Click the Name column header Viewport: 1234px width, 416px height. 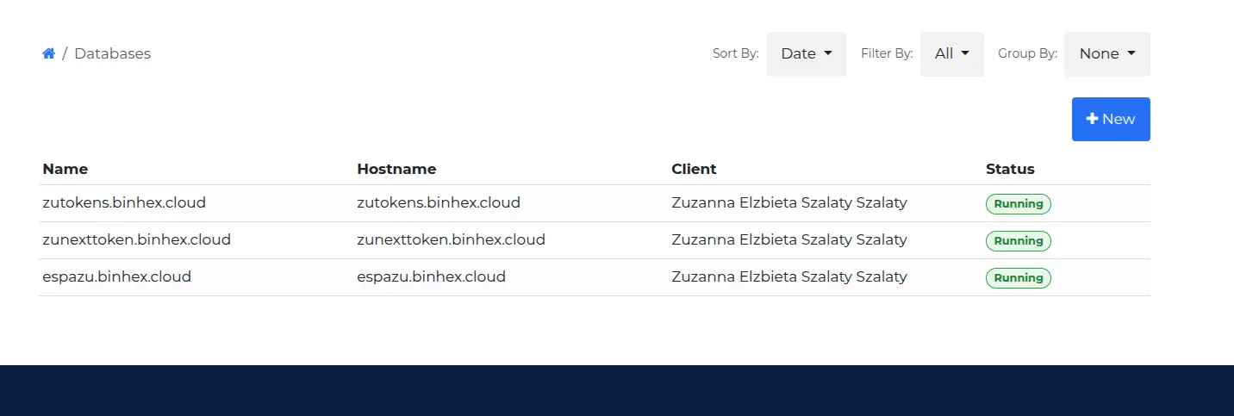(x=65, y=169)
